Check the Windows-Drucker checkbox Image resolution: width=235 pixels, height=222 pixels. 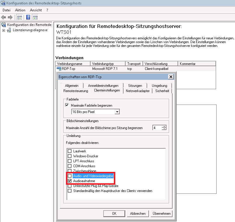point(69,156)
